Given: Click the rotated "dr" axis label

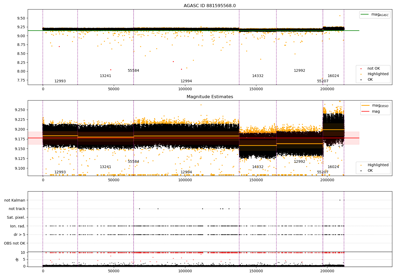Looking at the screenshot, I should [x=17, y=259].
